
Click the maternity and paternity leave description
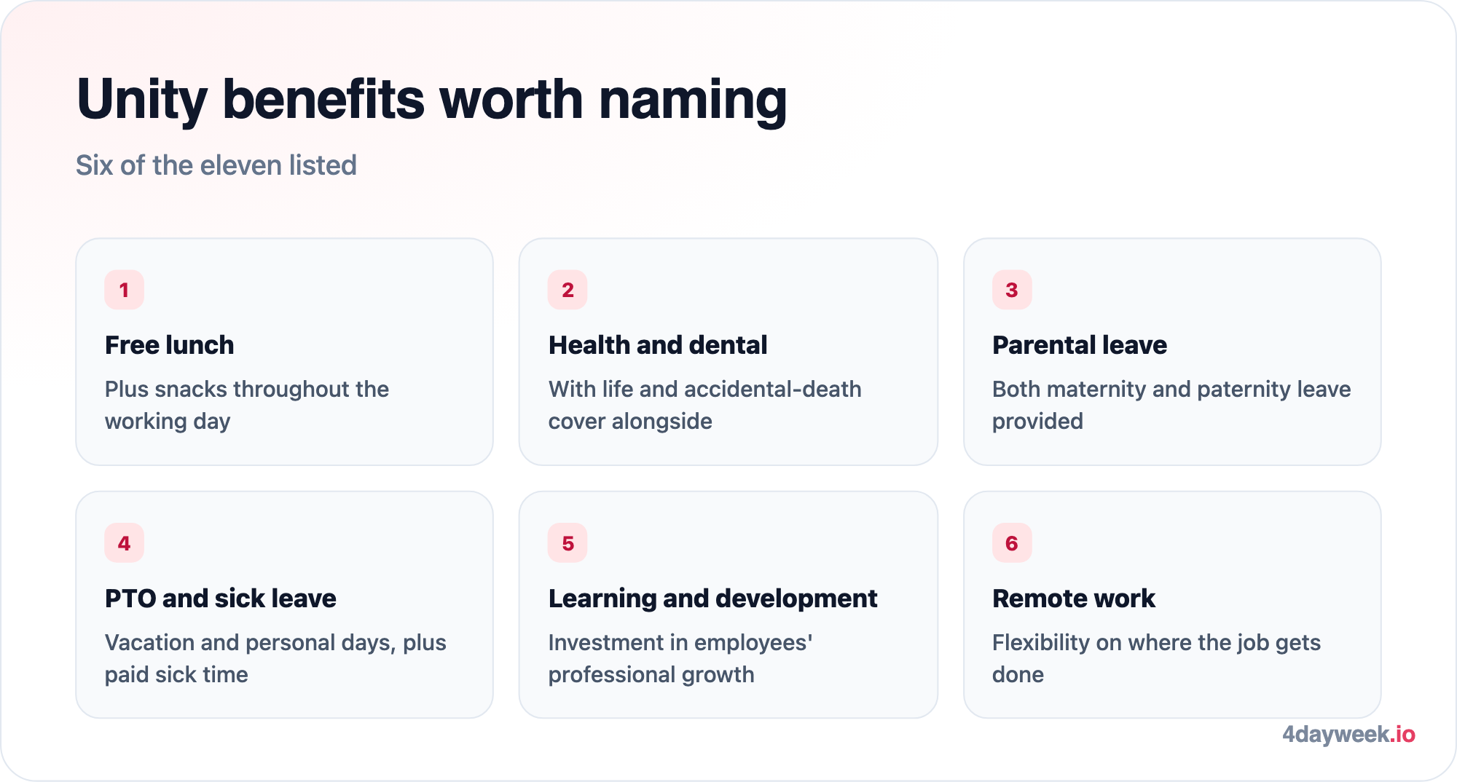click(x=1171, y=405)
